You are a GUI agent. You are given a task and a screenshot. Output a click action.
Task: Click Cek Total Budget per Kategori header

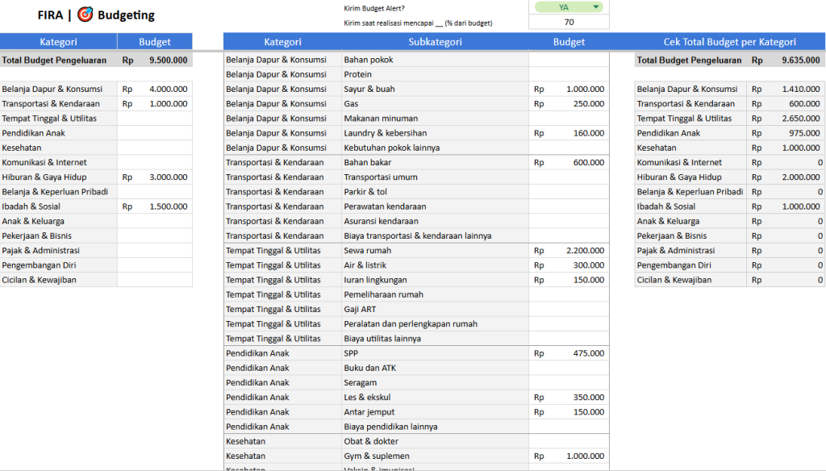[729, 42]
